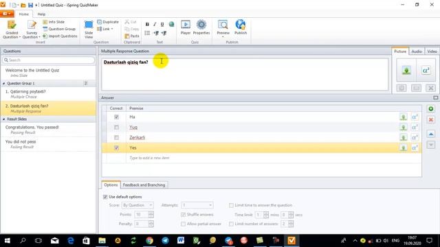Add an image to the Ha answer
This screenshot has height=247, width=440.
click(x=404, y=117)
